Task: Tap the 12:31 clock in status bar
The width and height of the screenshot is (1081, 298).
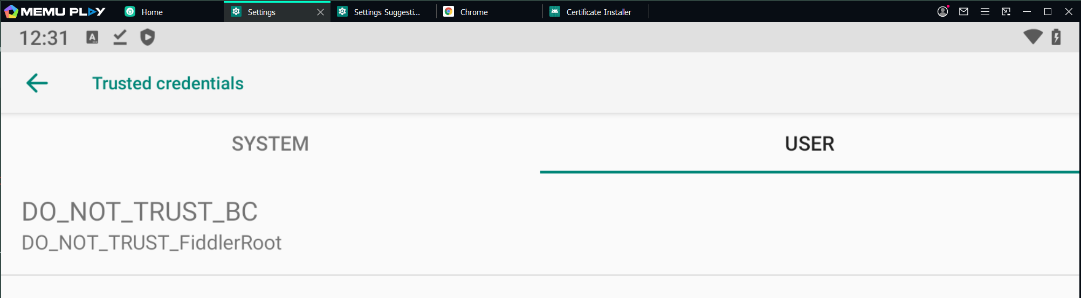Action: (44, 38)
